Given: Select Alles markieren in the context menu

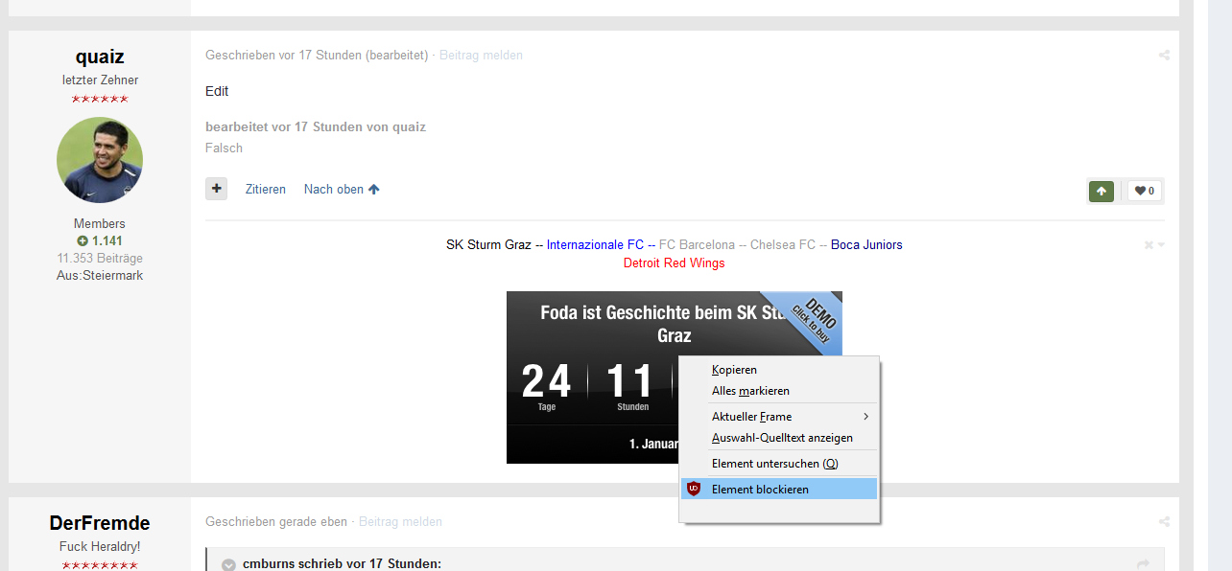Looking at the screenshot, I should tap(779, 391).
